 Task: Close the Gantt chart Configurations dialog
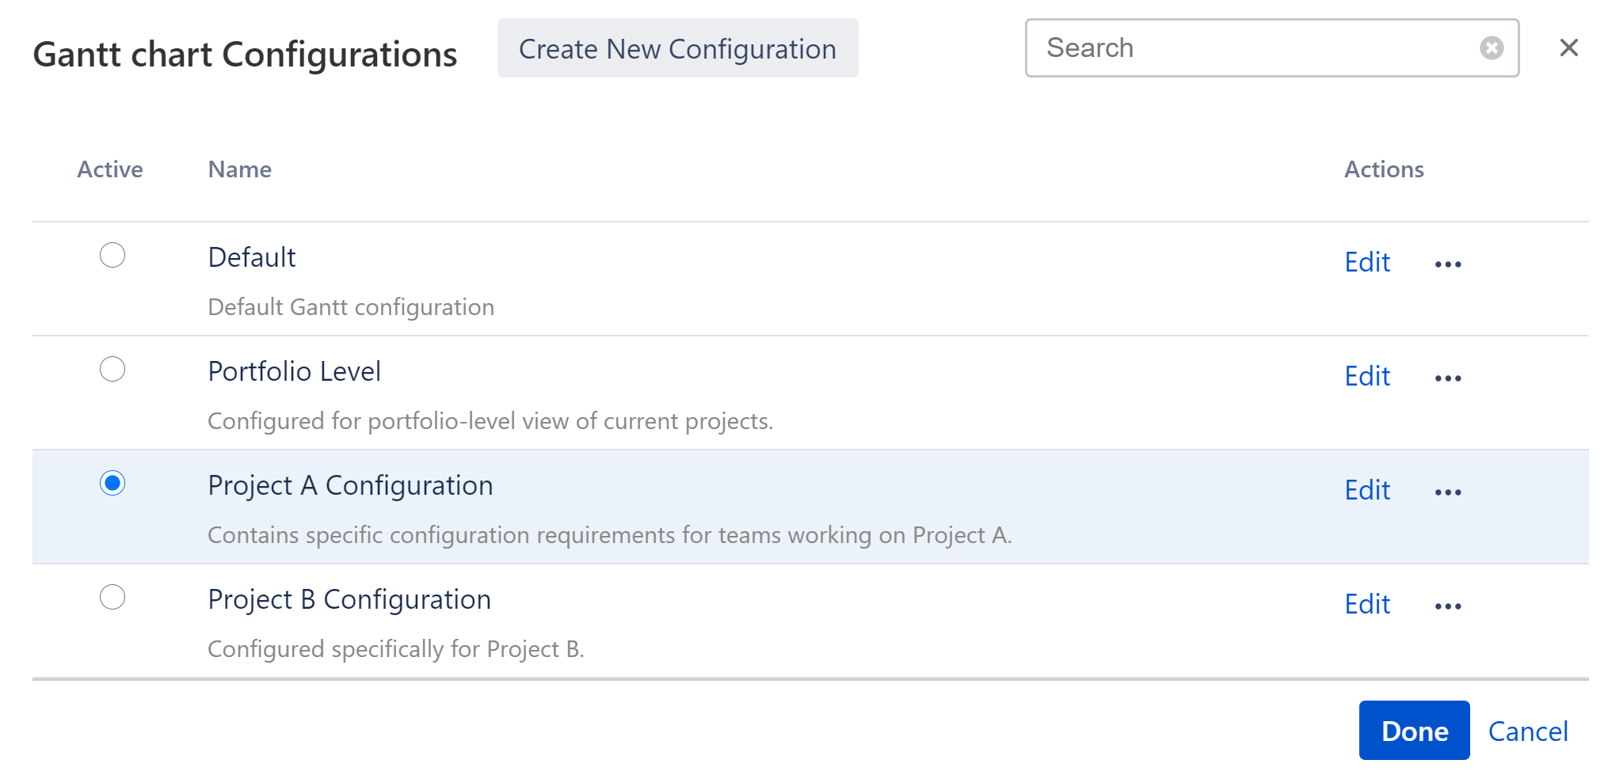1569,47
